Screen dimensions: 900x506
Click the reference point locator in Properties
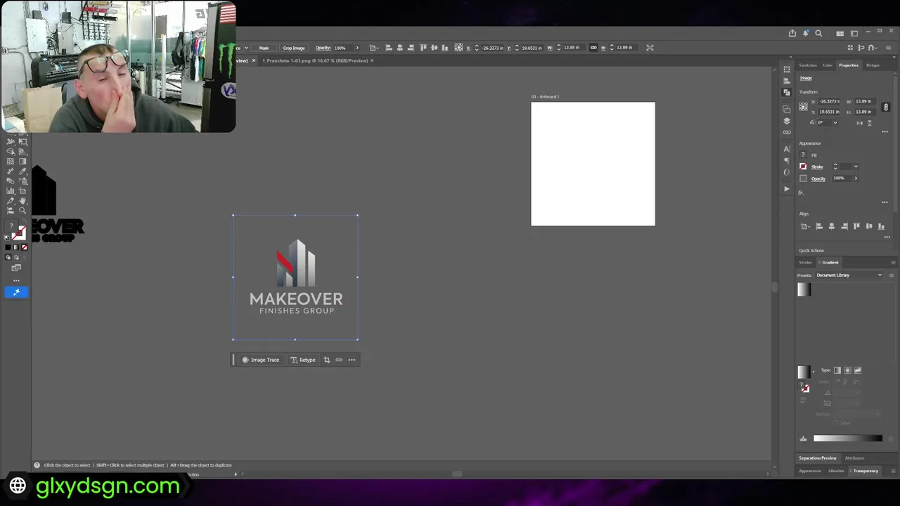[x=803, y=107]
